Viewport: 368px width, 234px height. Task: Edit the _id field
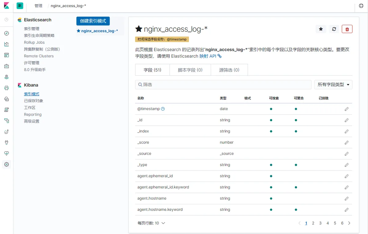pos(347,120)
